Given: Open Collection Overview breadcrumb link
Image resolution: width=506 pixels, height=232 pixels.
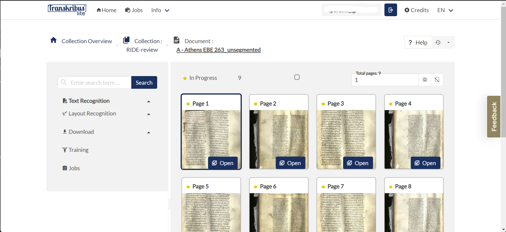Looking at the screenshot, I should coord(87,41).
